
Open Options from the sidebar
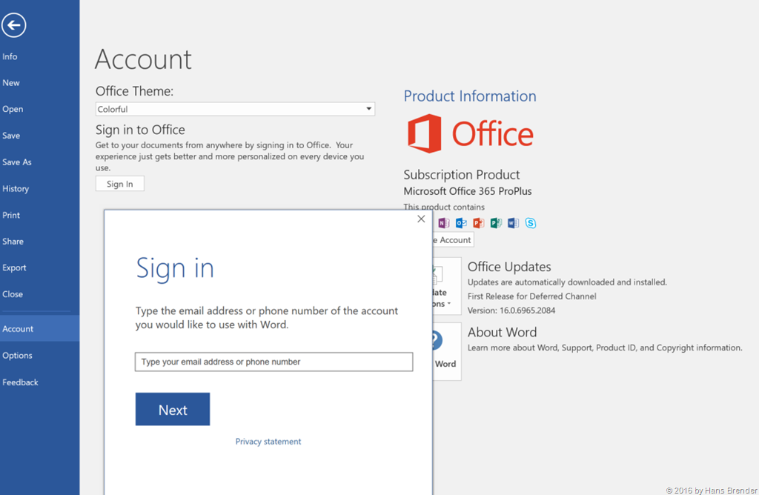pos(17,356)
